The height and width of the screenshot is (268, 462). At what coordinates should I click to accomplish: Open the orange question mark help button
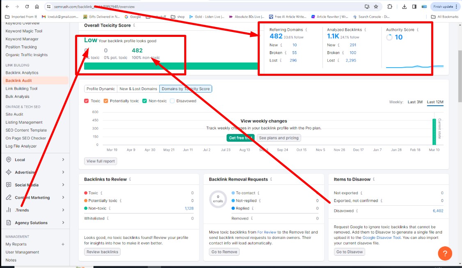click(445, 253)
